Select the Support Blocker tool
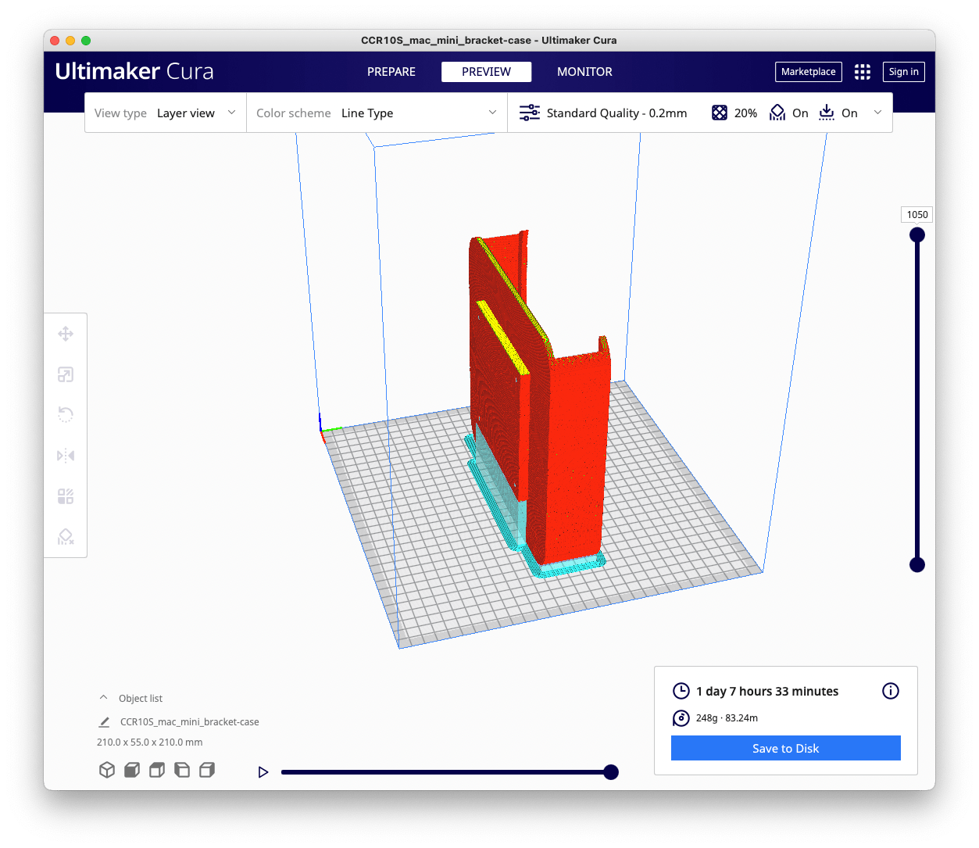Image resolution: width=979 pixels, height=848 pixels. [66, 537]
